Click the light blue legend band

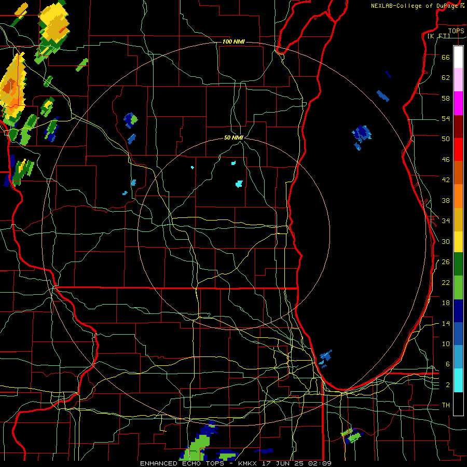[x=458, y=357]
